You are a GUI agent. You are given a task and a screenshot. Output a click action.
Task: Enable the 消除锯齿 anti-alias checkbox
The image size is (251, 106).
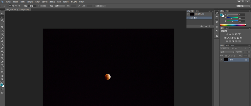pyautogui.click(x=38, y=6)
